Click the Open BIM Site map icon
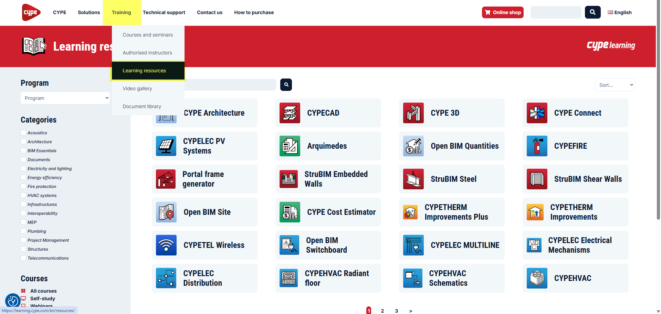Viewport: 661px width, 314px height. (166, 212)
